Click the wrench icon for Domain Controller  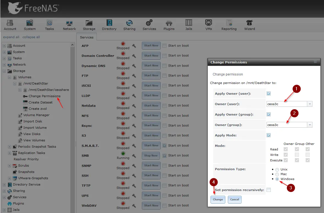[134, 56]
